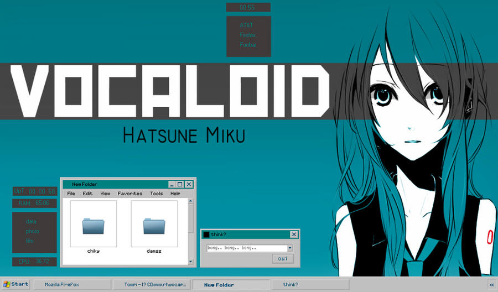Viewport: 498px width, 292px height.
Task: Open the Tools menu in New Folder
Action: point(156,194)
